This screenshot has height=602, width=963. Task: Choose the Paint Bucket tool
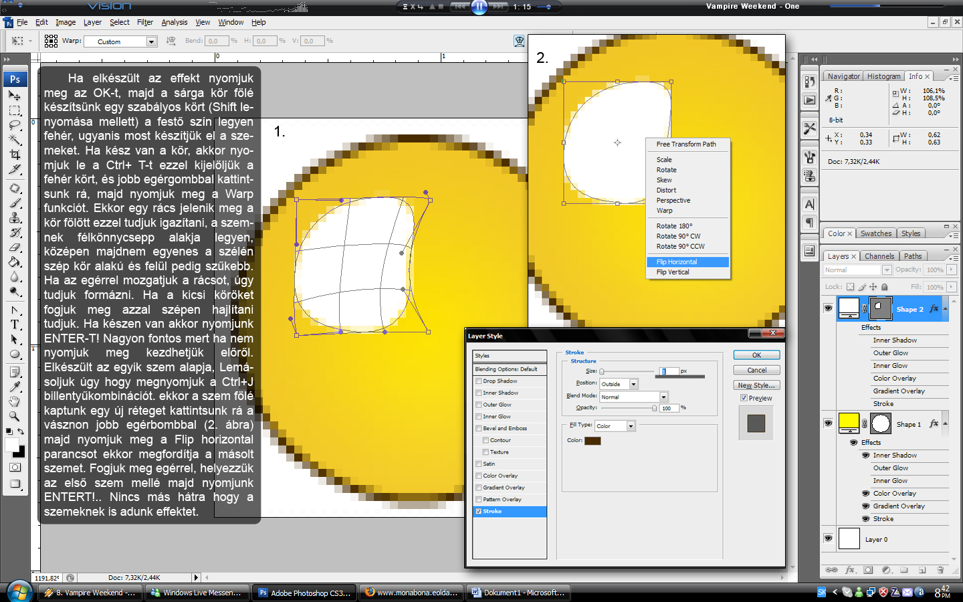(15, 262)
